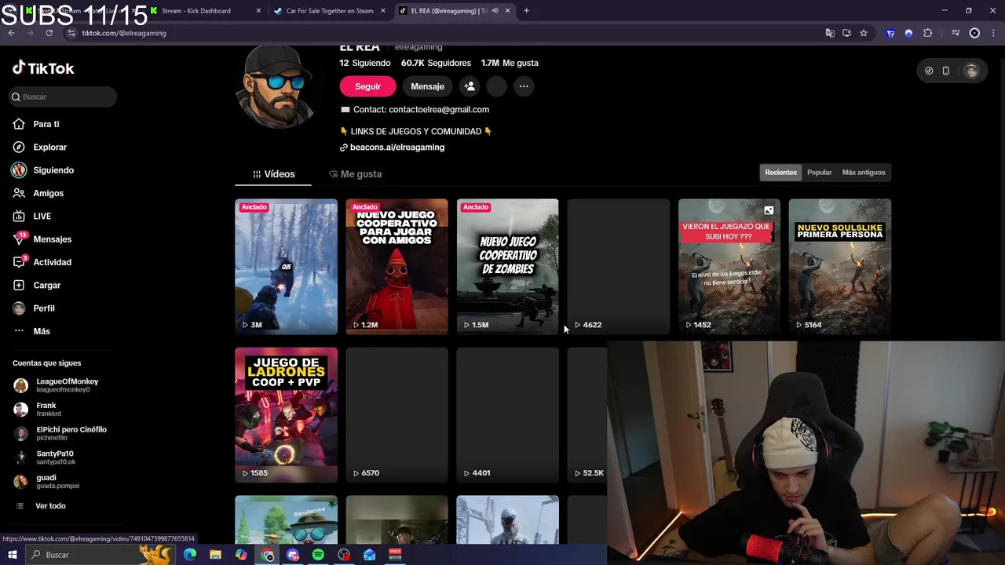
Task: Switch to the Stream - Kick Dashboard tab
Action: click(x=203, y=11)
